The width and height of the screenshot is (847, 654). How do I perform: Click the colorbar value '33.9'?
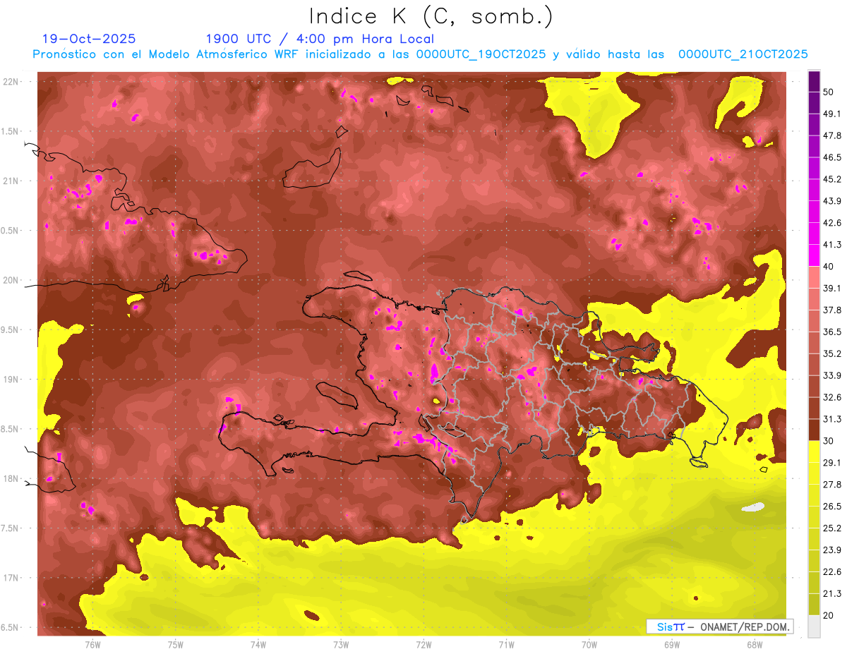[832, 375]
